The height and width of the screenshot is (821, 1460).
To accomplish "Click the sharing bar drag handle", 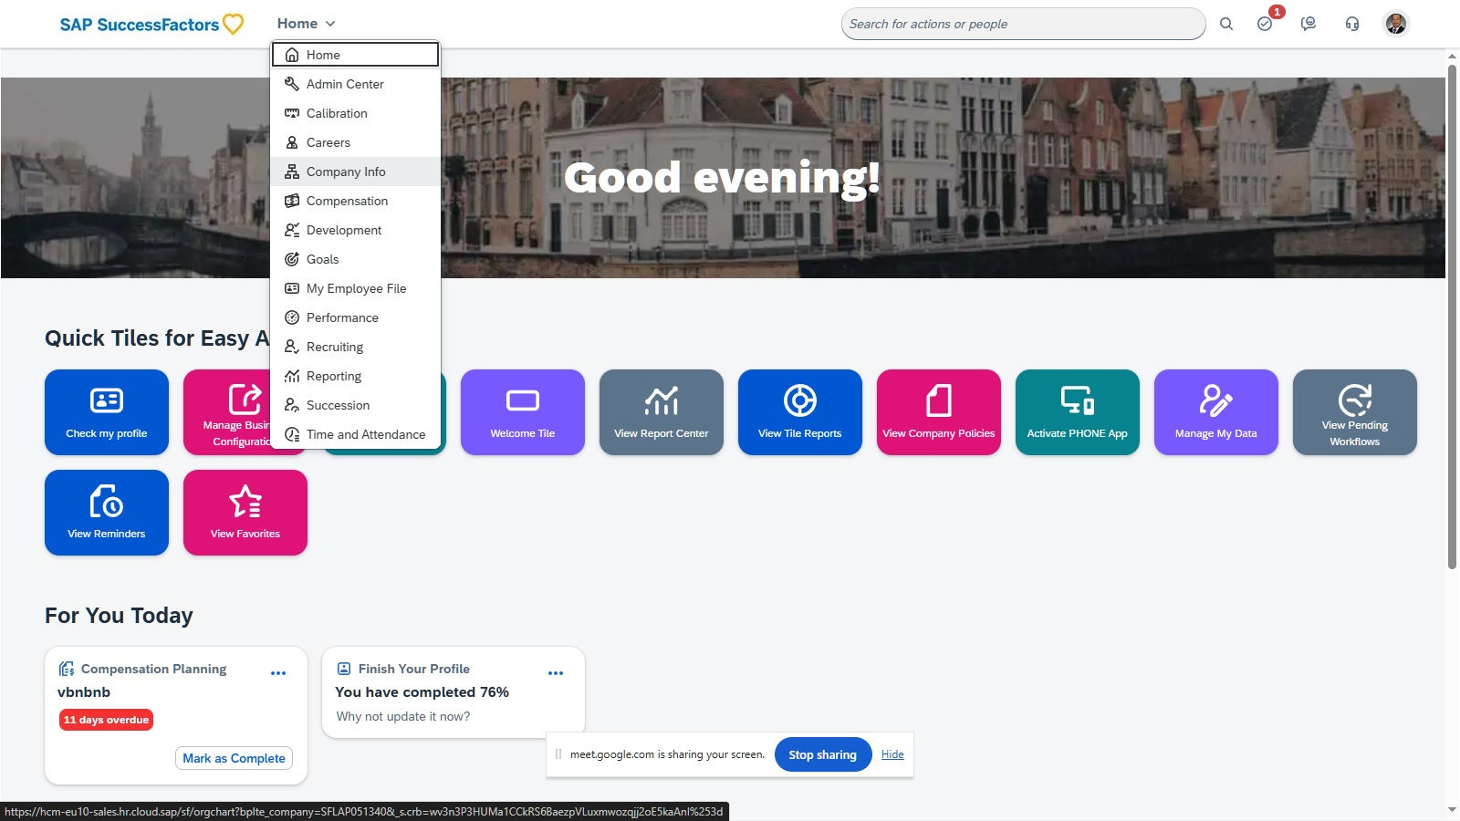I will pyautogui.click(x=558, y=754).
